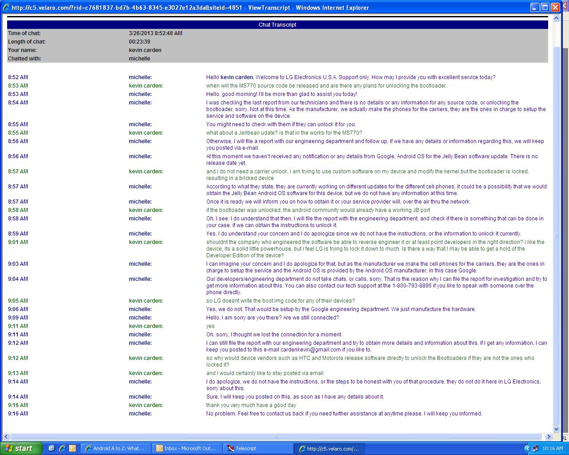The width and height of the screenshot is (569, 455).
Task: Click the 'yes' reply at 9:11 AM
Action: (210, 326)
